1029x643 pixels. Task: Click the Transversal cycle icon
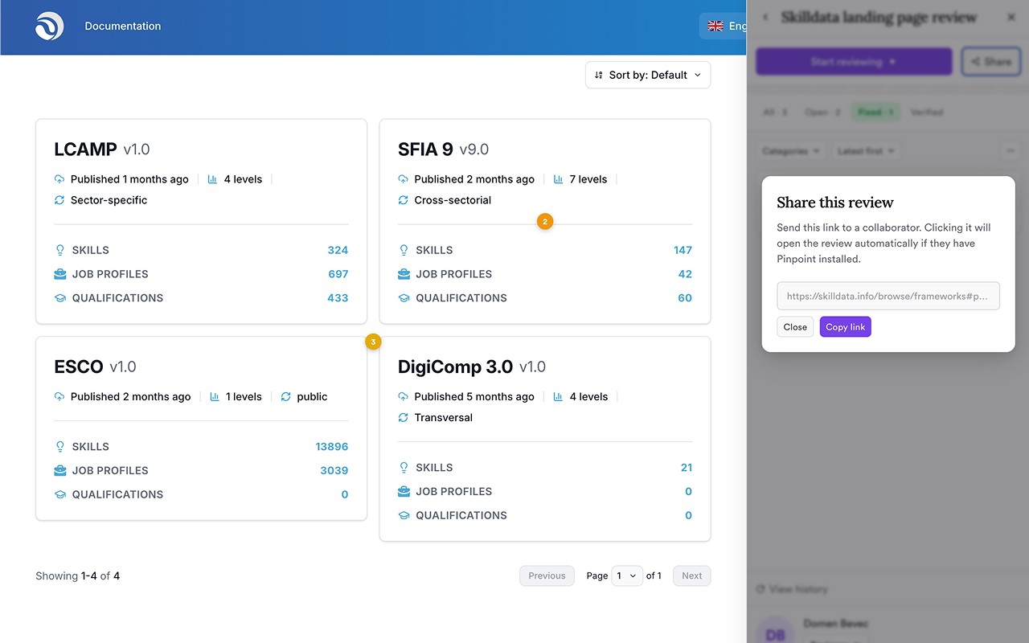pyautogui.click(x=404, y=417)
